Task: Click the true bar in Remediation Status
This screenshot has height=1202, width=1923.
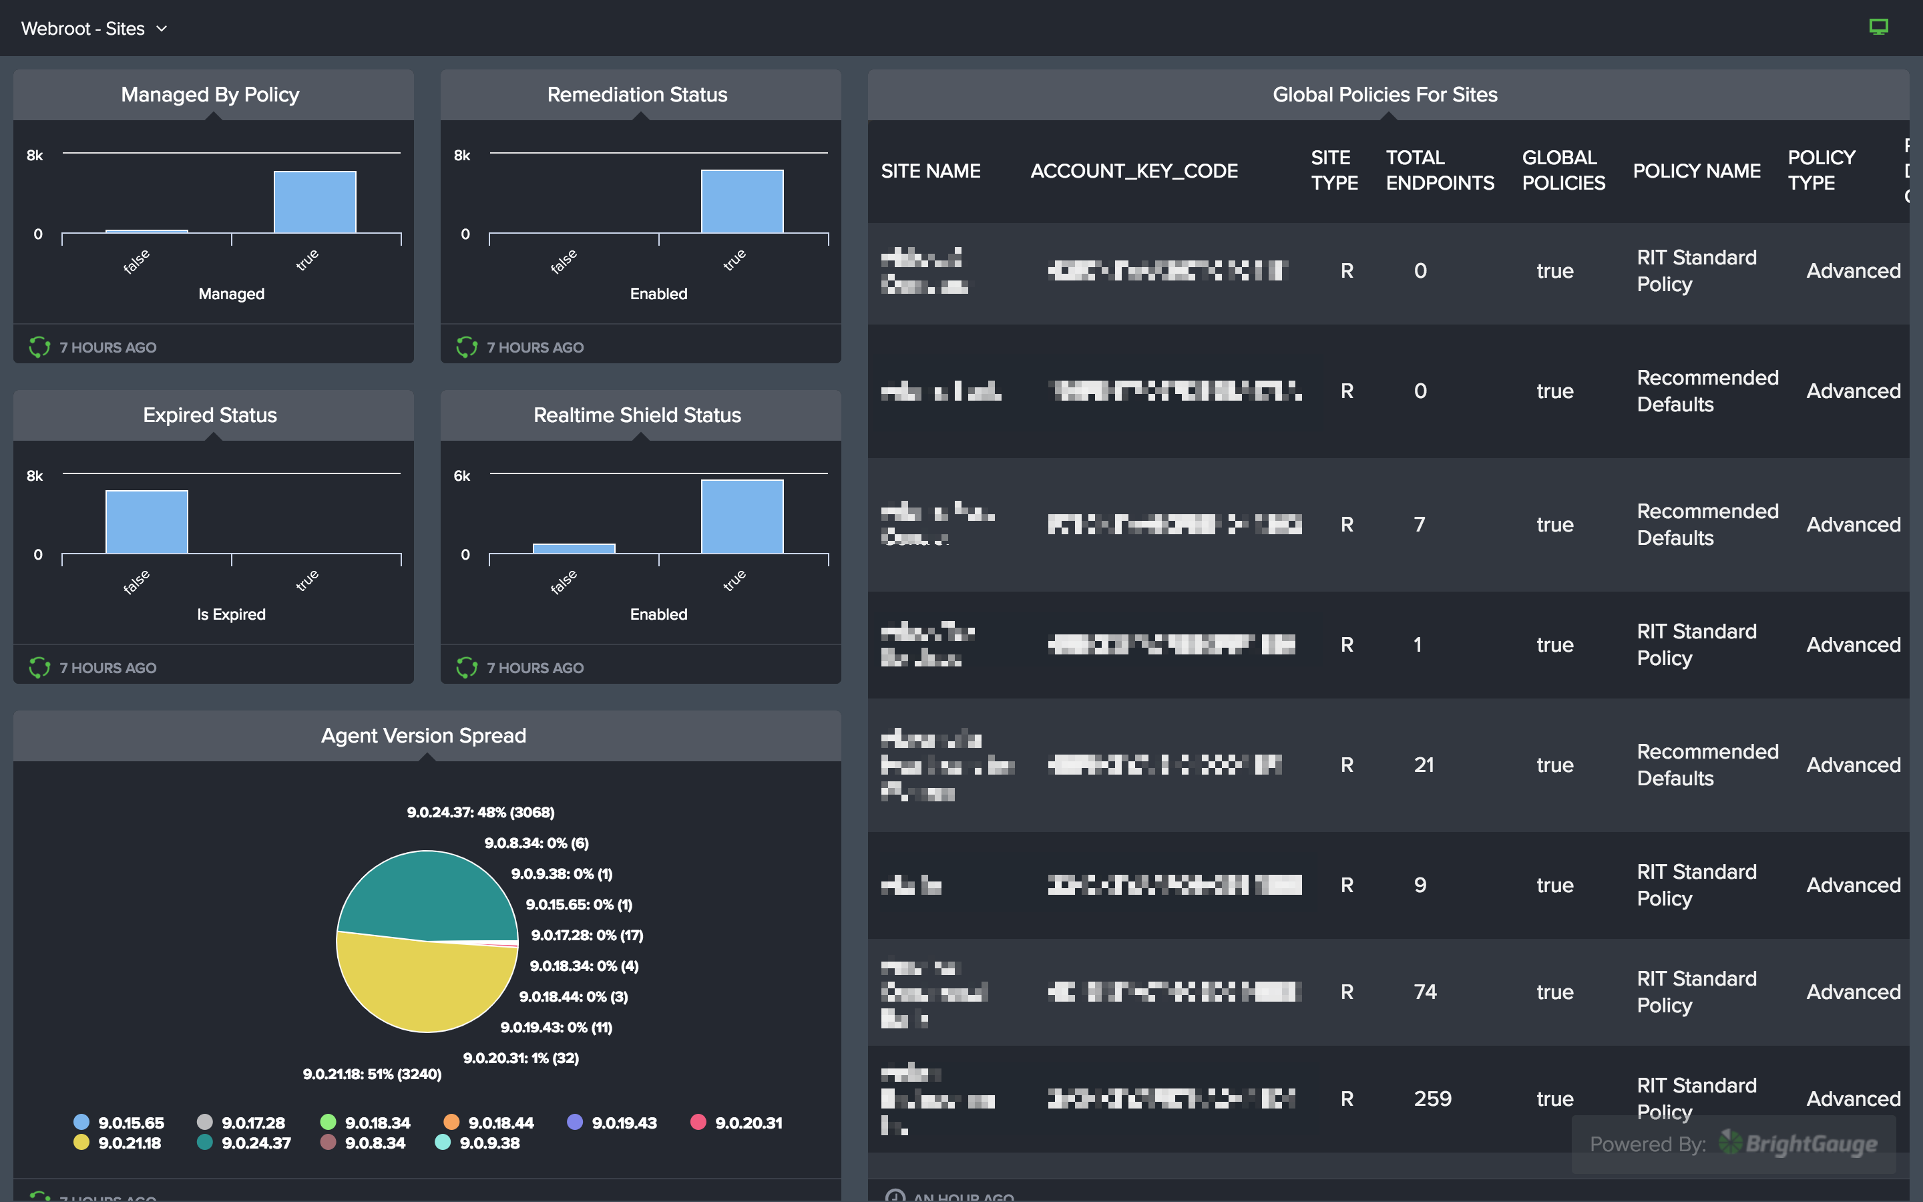Action: (x=742, y=201)
